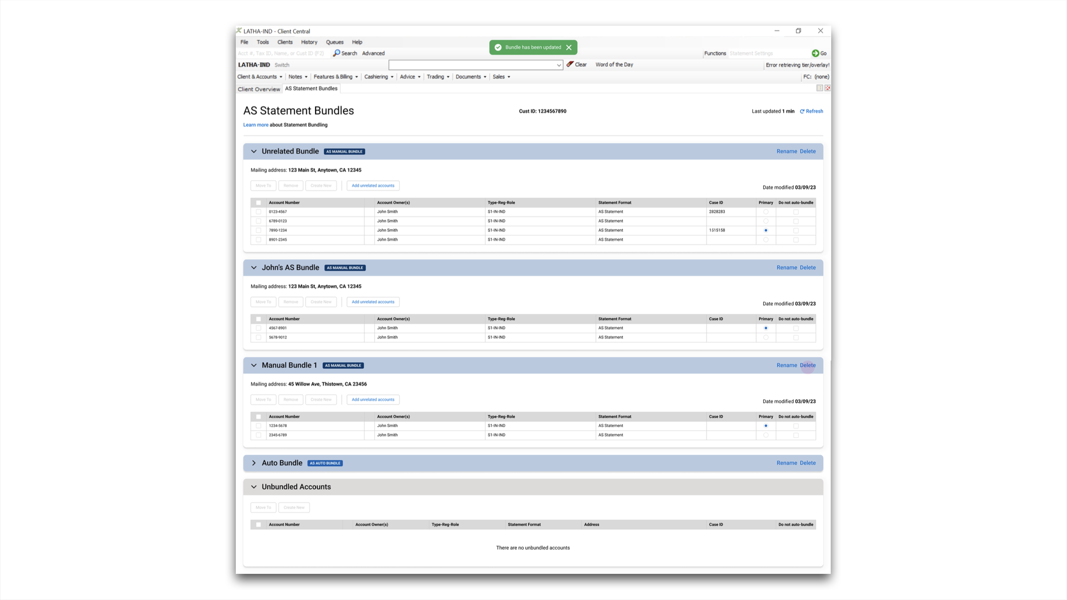The height and width of the screenshot is (600, 1067).
Task: Click Add unrelated accounts in Manual Bundle 1
Action: [373, 399]
